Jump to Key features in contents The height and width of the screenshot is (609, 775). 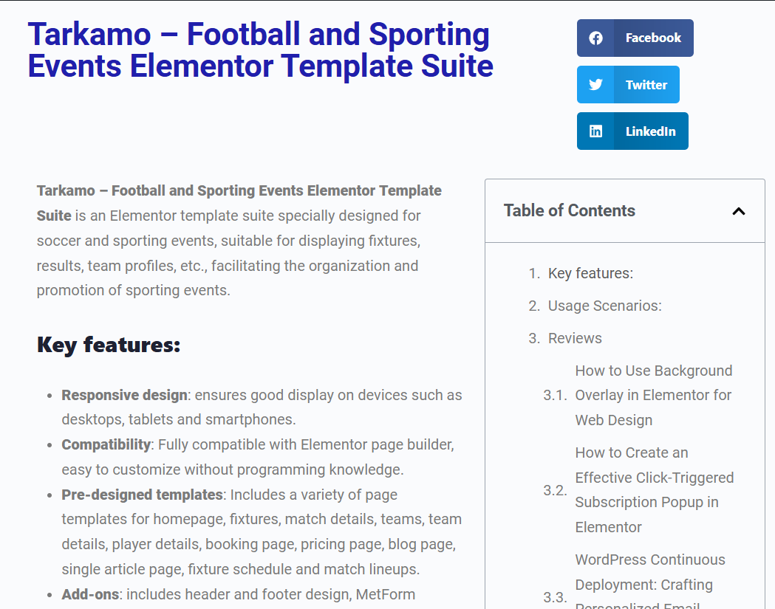[590, 274]
